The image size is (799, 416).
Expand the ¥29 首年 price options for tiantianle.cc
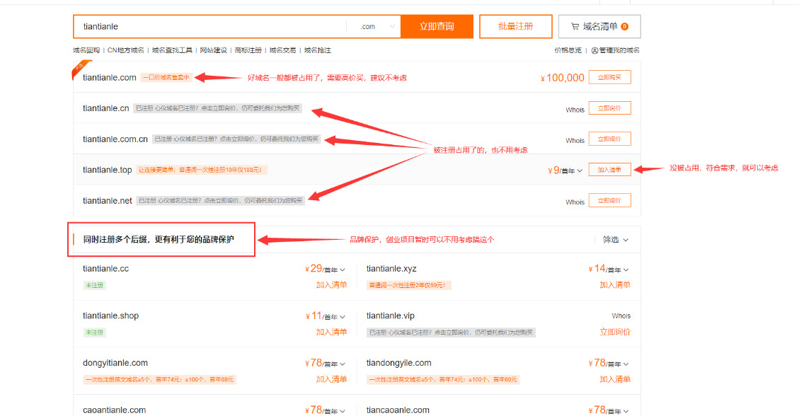pyautogui.click(x=343, y=270)
